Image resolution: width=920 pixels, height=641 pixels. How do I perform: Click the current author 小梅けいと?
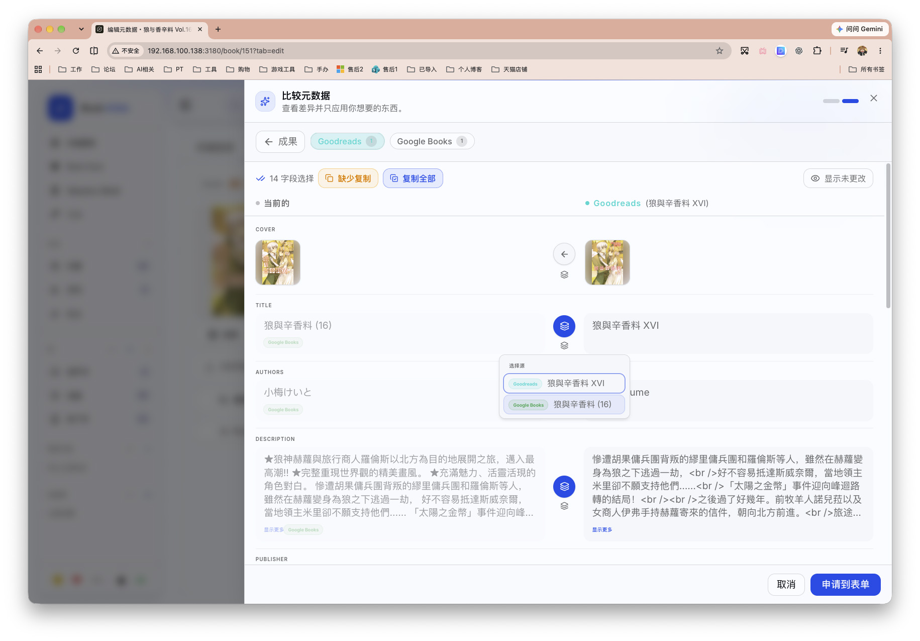tap(288, 392)
